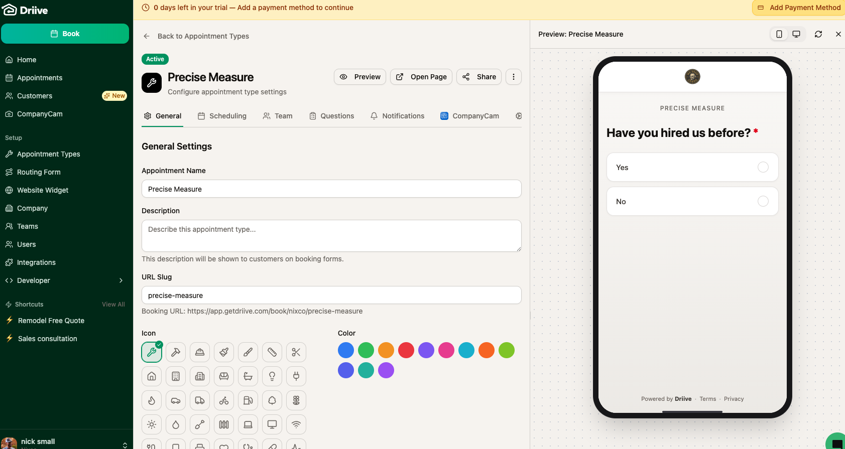Open View All shortcuts

[113, 305]
